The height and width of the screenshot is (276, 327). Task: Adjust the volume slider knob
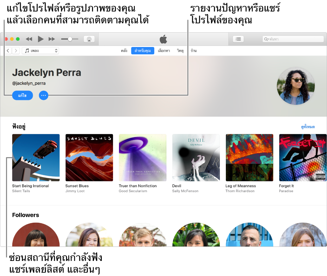click(70, 39)
